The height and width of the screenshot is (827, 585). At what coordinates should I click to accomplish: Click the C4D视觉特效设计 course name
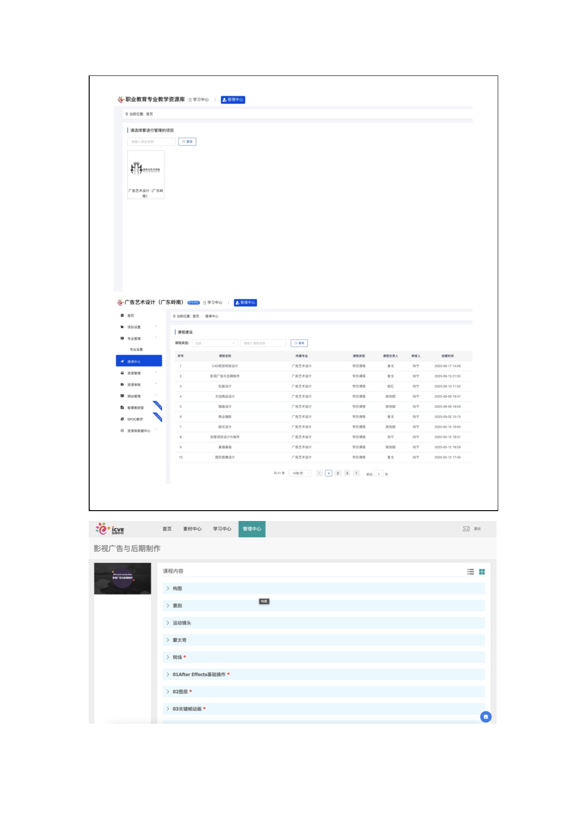tap(225, 366)
